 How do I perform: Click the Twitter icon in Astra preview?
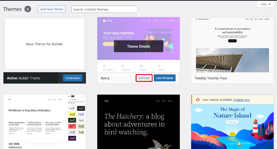click(173, 21)
